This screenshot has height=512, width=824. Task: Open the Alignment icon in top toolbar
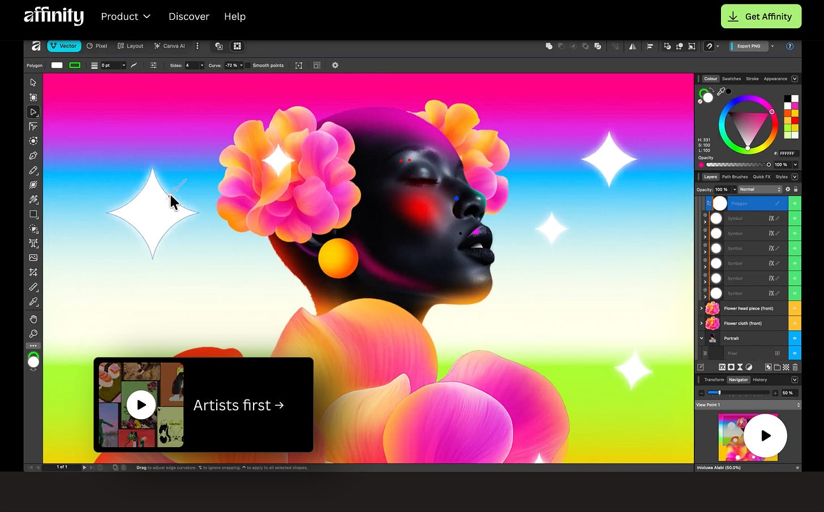point(650,46)
